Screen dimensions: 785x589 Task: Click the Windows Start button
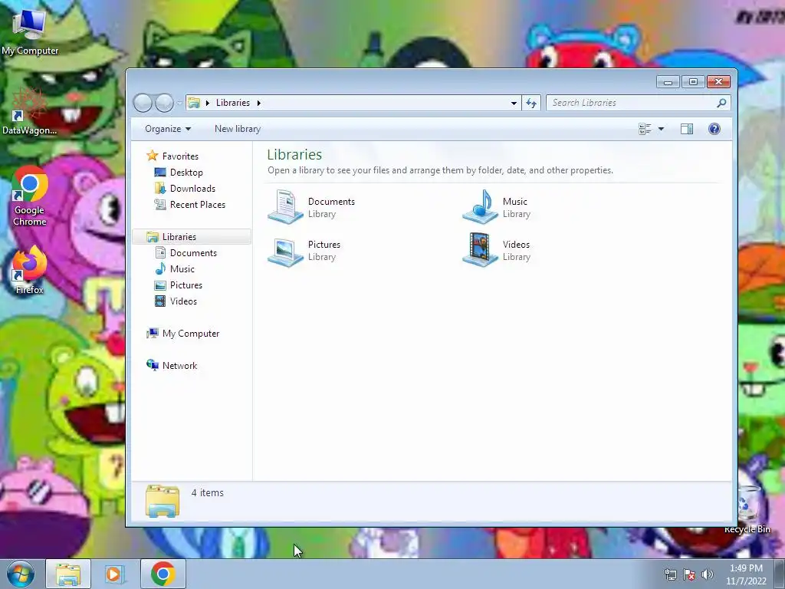tap(20, 574)
